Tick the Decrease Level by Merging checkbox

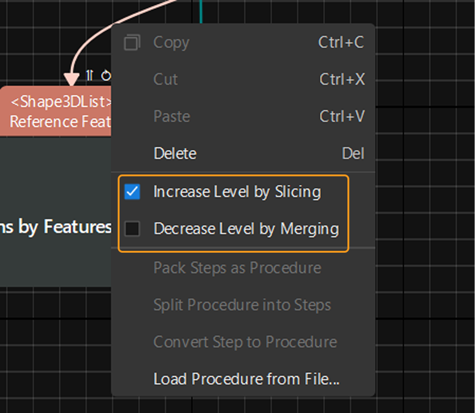pos(132,229)
